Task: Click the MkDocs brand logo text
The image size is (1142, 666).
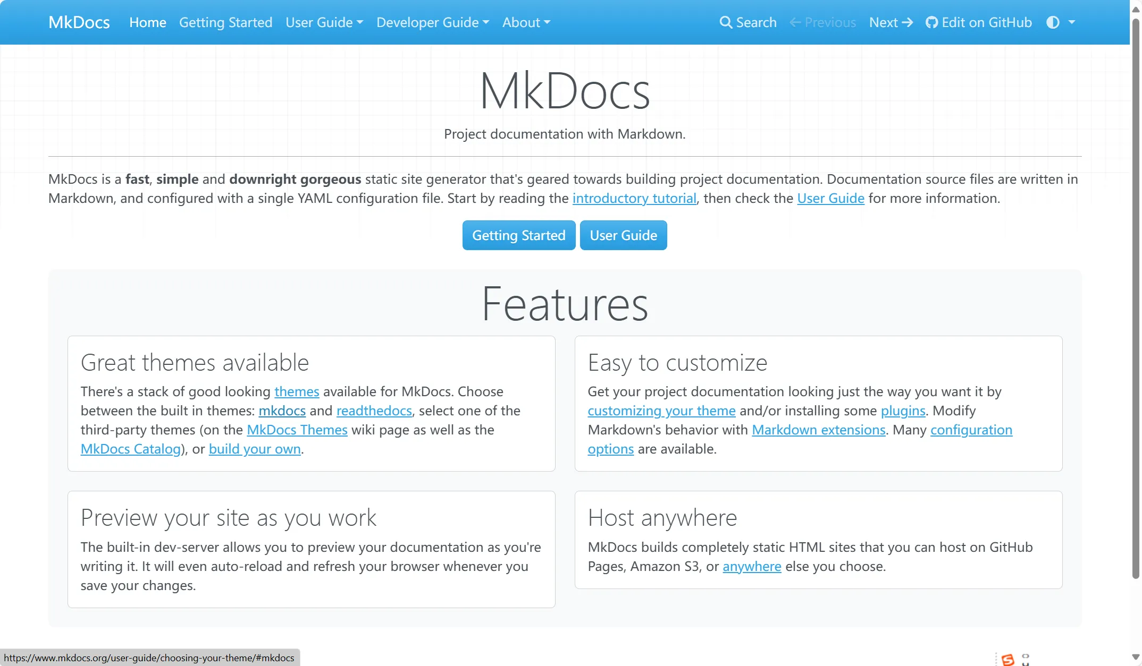Action: coord(79,22)
